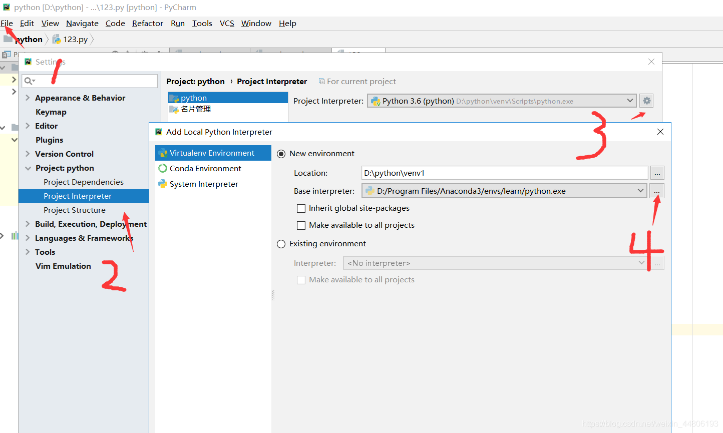Expand Languages & Frameworks node

[28, 238]
